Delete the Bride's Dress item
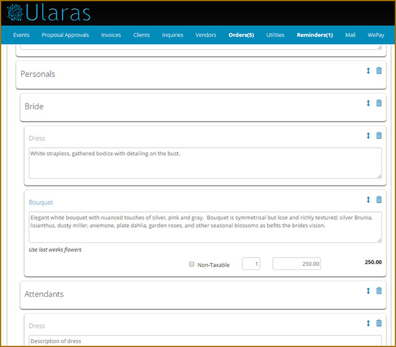Viewport: 396px width, 347px height. (379, 135)
